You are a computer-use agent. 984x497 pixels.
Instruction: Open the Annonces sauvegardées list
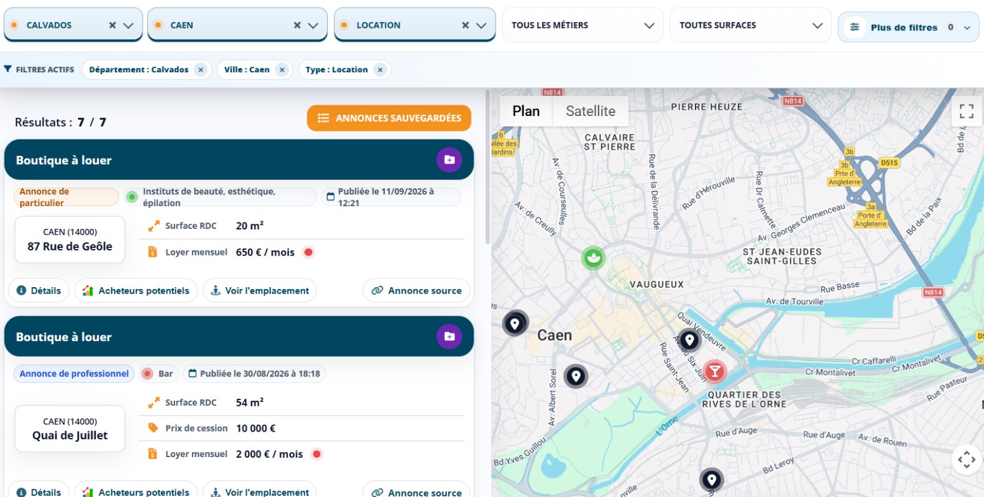tap(389, 118)
